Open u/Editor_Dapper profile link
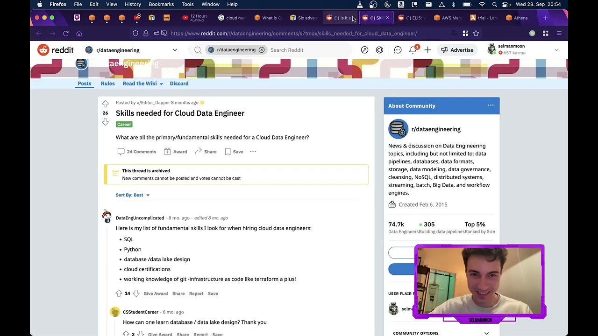The width and height of the screenshot is (598, 336). point(153,103)
